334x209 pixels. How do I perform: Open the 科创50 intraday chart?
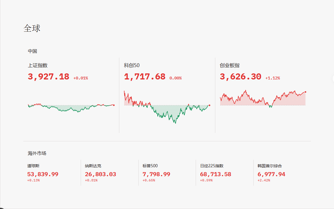167,107
